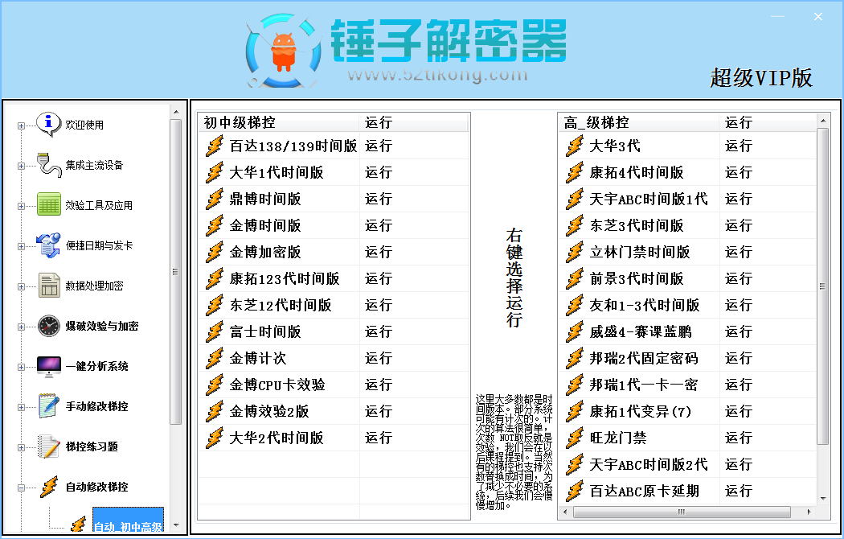Collapse the 自动修改梯控 tree node
The height and width of the screenshot is (539, 844).
pyautogui.click(x=21, y=488)
